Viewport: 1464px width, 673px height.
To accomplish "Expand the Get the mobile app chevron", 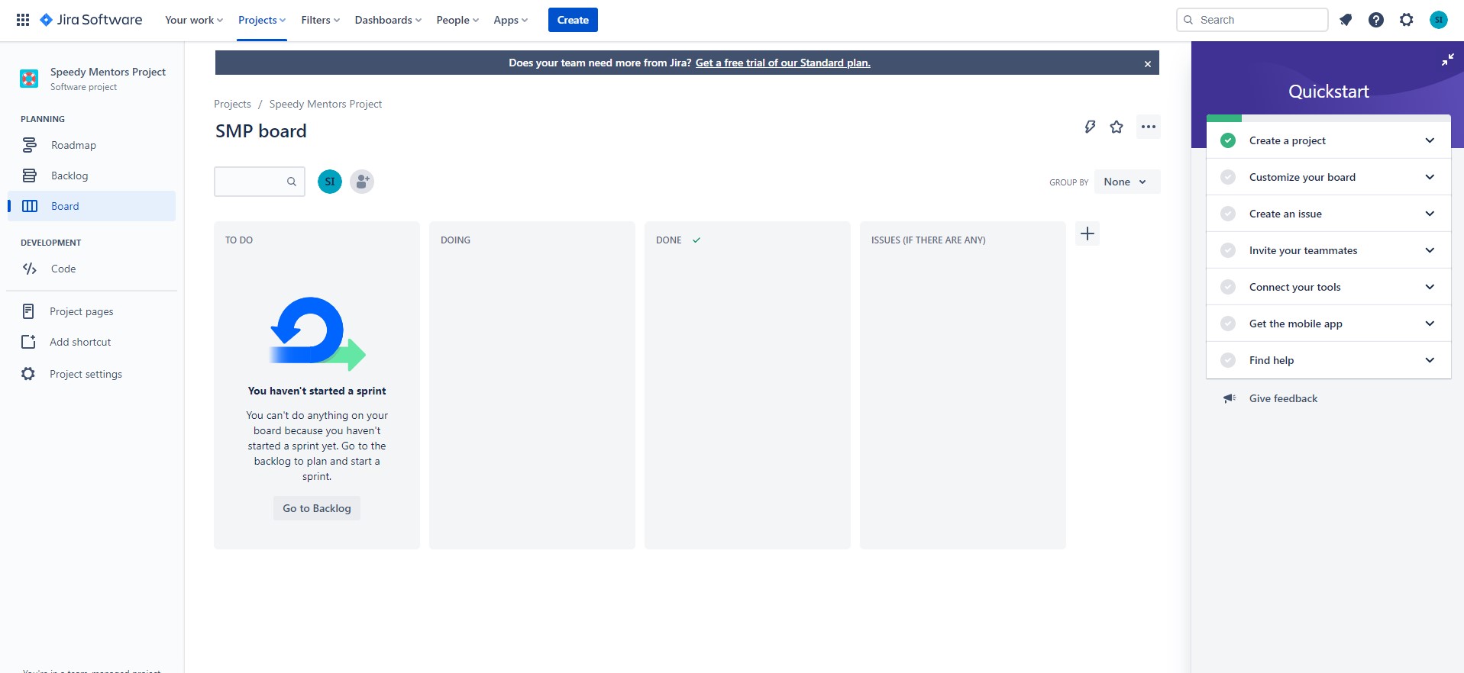I will click(1430, 324).
